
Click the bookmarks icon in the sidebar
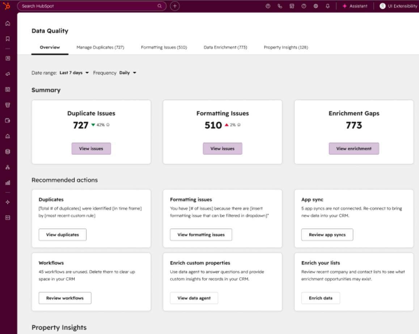[8, 39]
